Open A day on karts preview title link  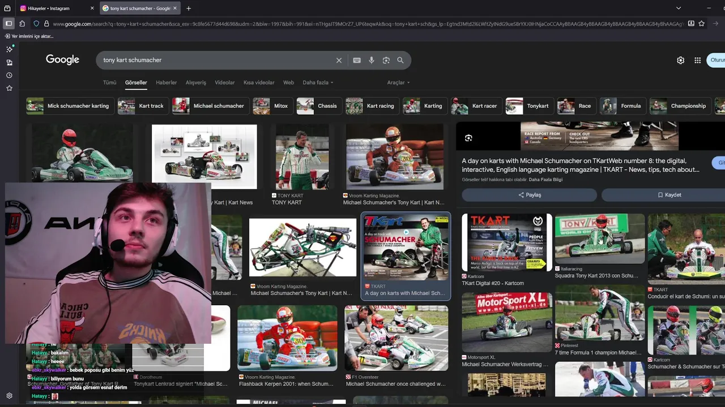click(581, 166)
